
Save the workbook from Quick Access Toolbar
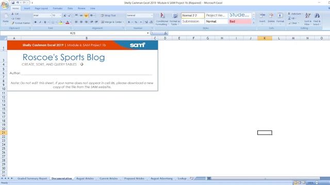(13, 3)
